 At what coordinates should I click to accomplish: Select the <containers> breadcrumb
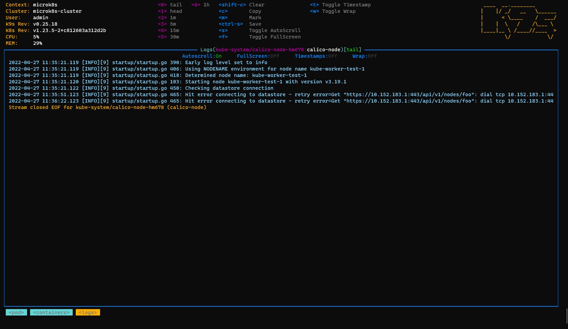[51, 312]
